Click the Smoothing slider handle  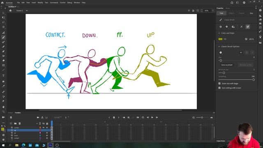(x=254, y=80)
